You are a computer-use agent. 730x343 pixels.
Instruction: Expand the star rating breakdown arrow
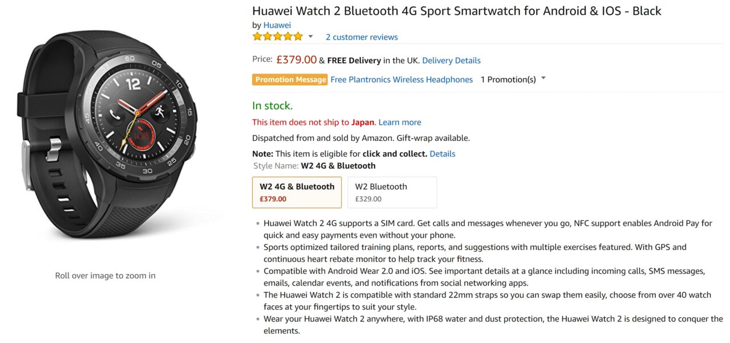click(311, 36)
